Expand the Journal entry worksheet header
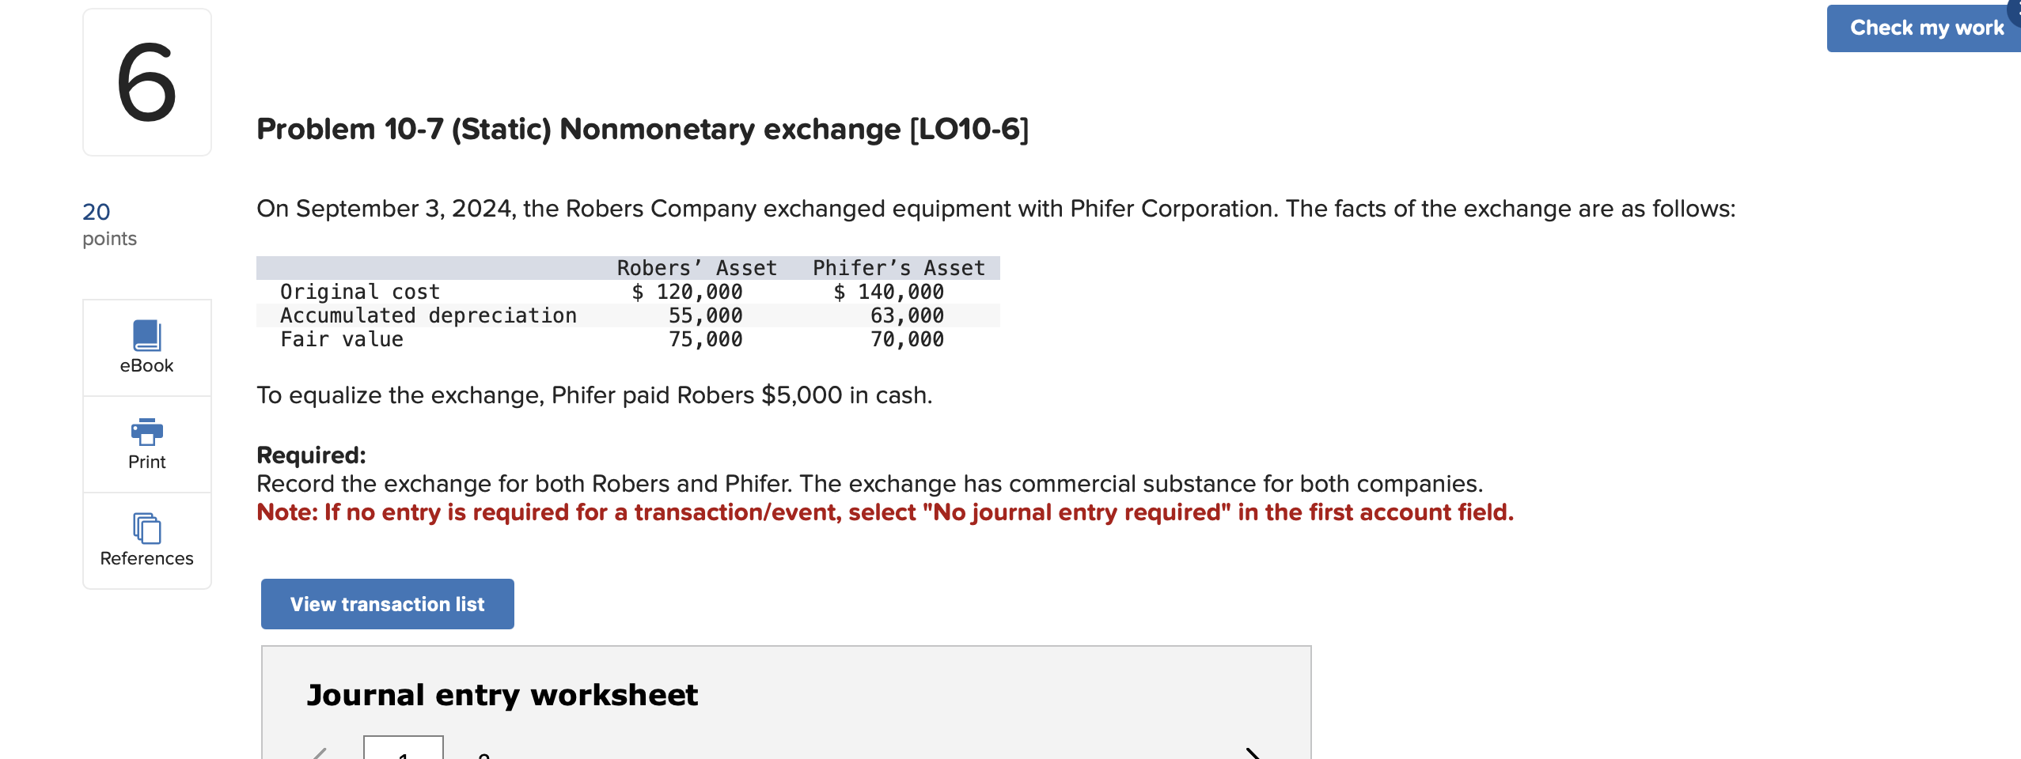This screenshot has width=2021, height=759. pyautogui.click(x=502, y=695)
